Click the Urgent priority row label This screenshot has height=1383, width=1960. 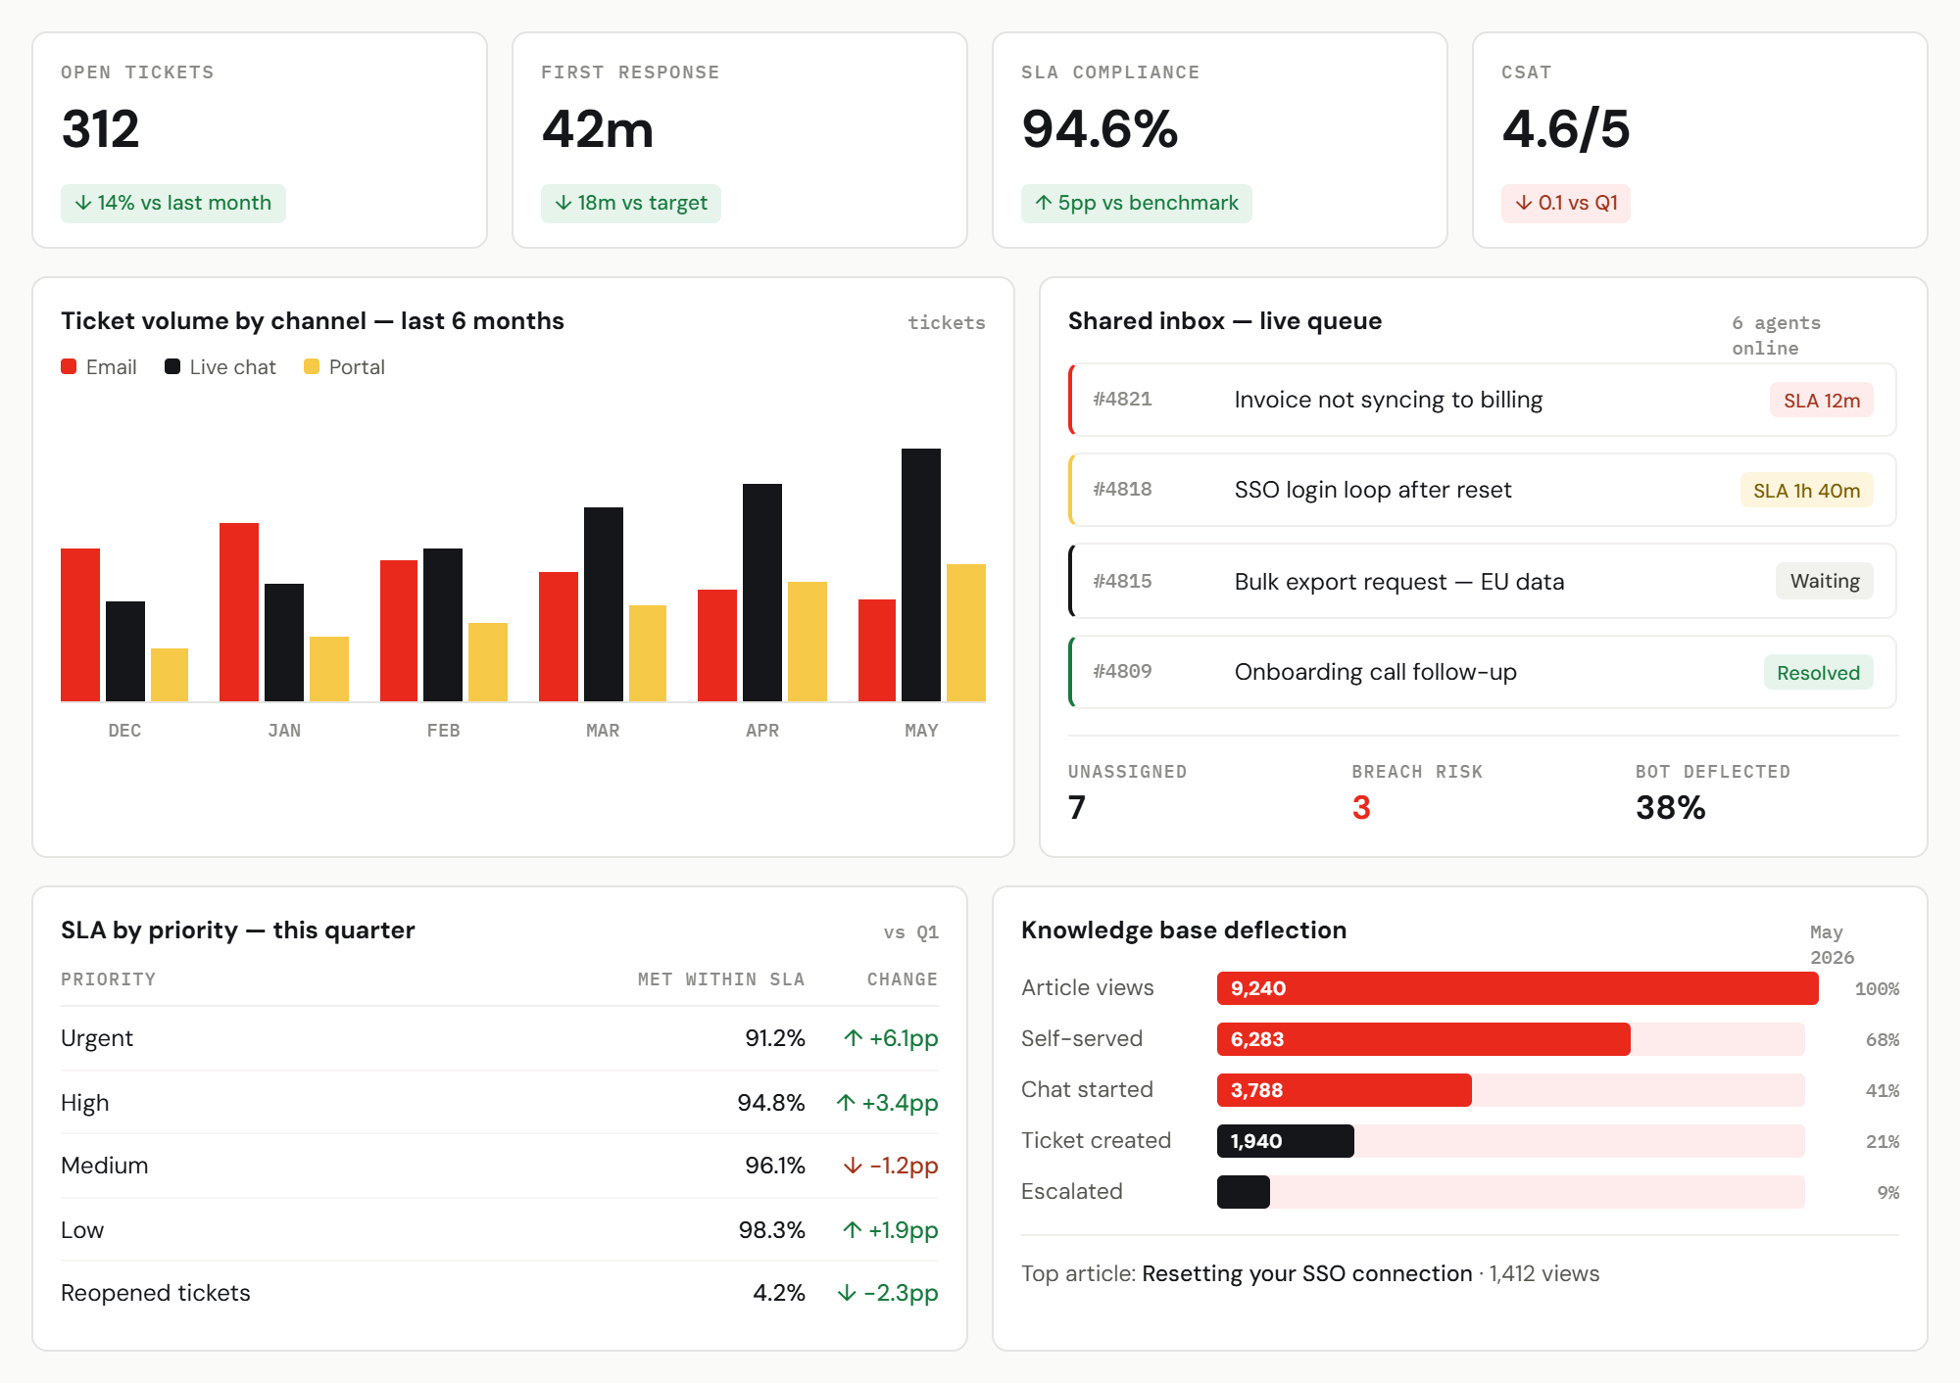(97, 1038)
